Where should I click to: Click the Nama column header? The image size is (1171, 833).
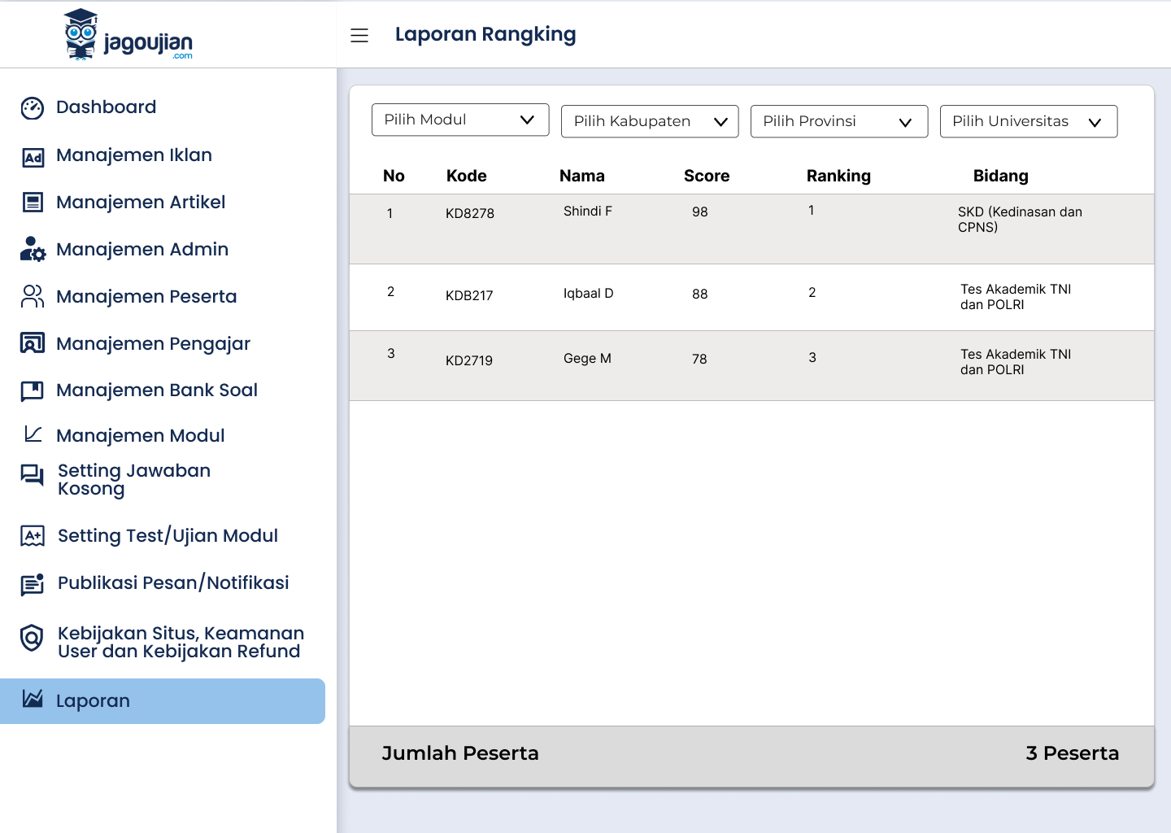coord(582,176)
